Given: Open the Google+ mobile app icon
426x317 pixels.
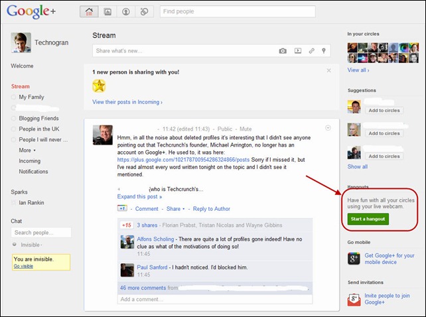Looking at the screenshot, I should tap(354, 259).
